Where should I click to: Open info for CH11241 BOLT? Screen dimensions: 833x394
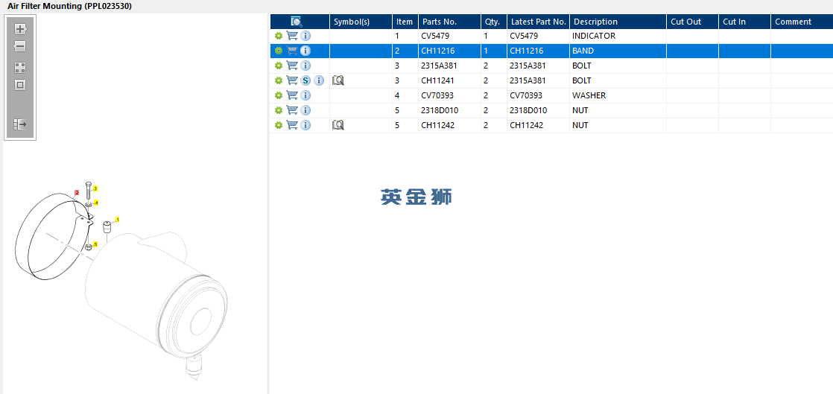pos(319,80)
